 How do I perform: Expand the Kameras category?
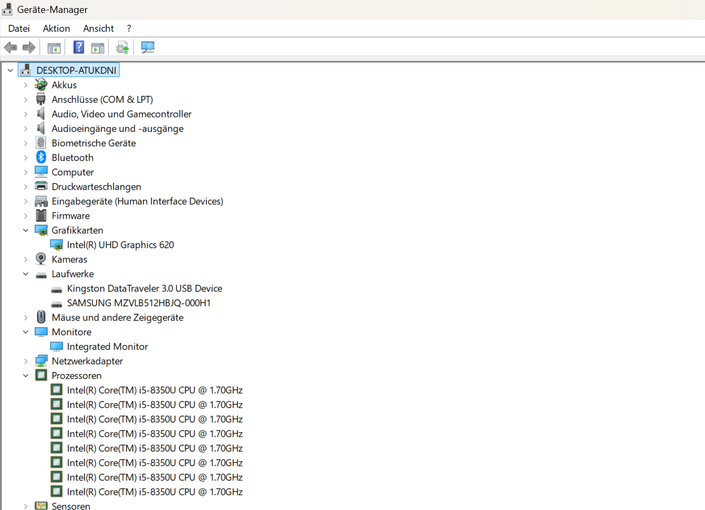[x=25, y=259]
